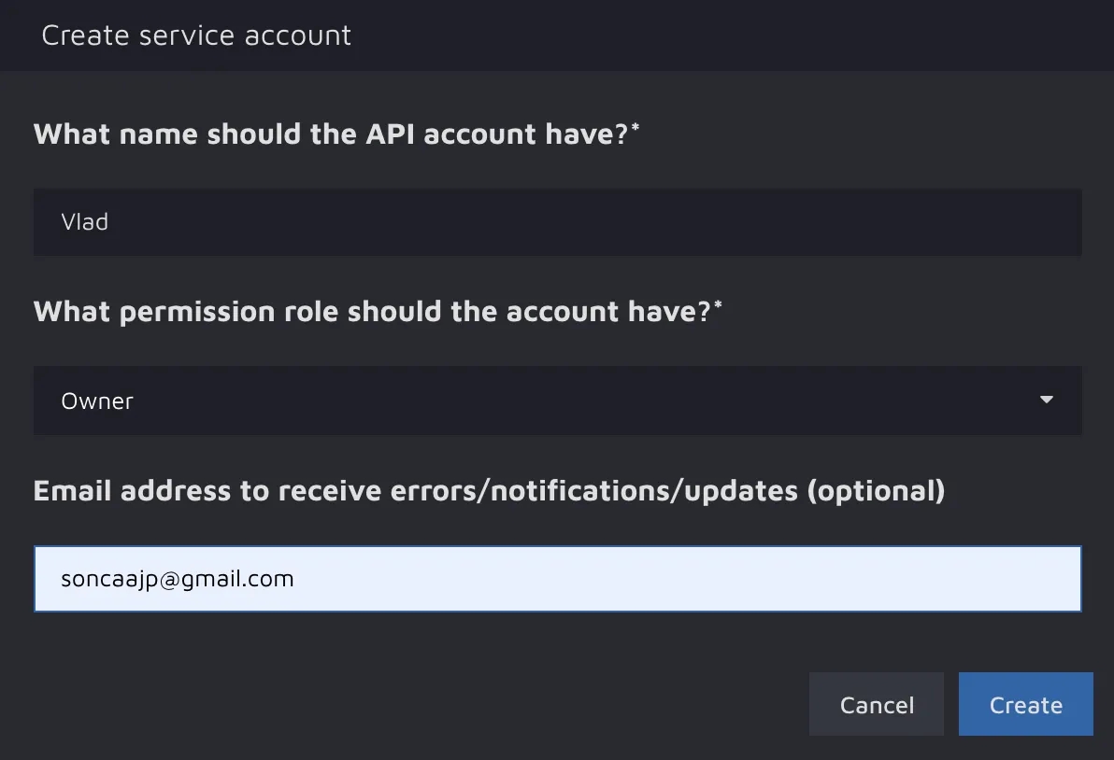Click the 'Email address to receive errors' label
Viewport: 1114px width, 760px height.
415,490
